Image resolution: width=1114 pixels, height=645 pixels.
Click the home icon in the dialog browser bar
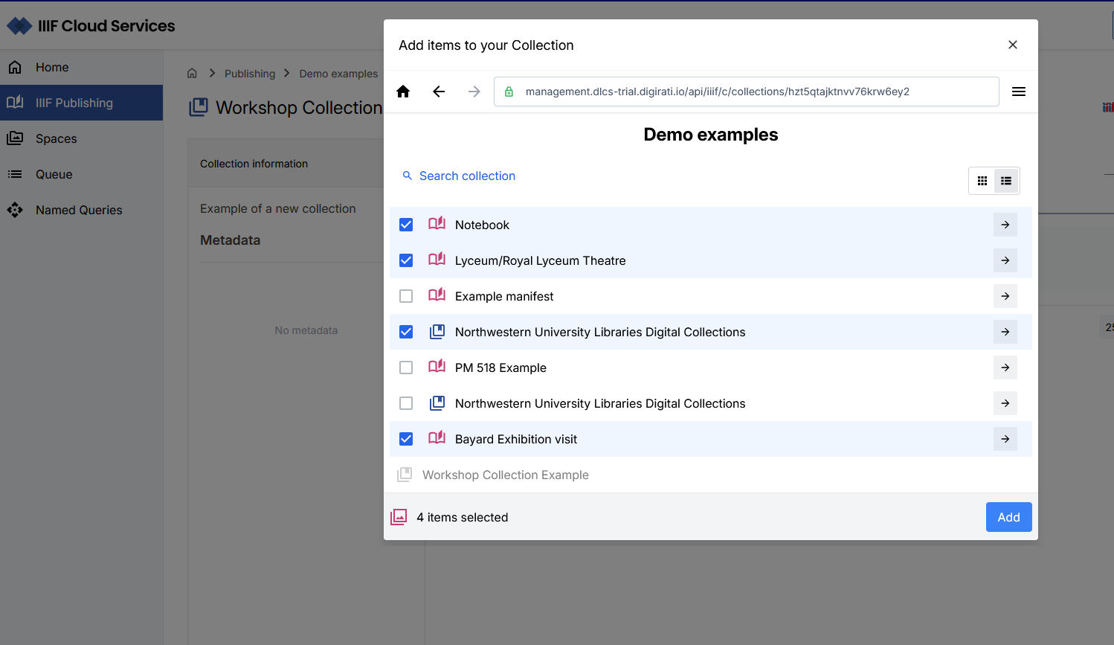click(x=403, y=92)
